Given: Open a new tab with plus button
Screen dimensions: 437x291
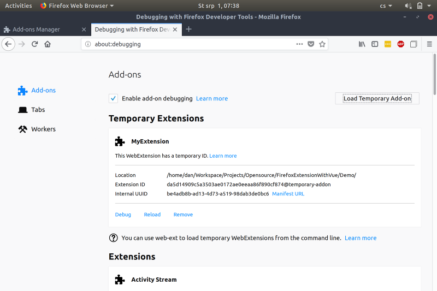Looking at the screenshot, I should (x=189, y=29).
